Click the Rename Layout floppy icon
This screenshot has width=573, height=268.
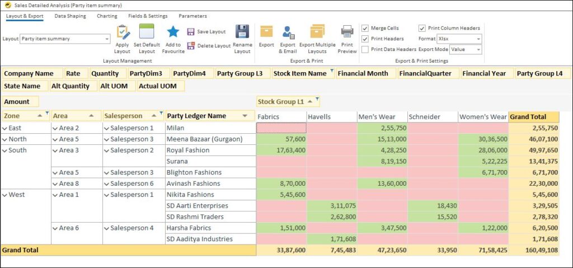coord(242,32)
